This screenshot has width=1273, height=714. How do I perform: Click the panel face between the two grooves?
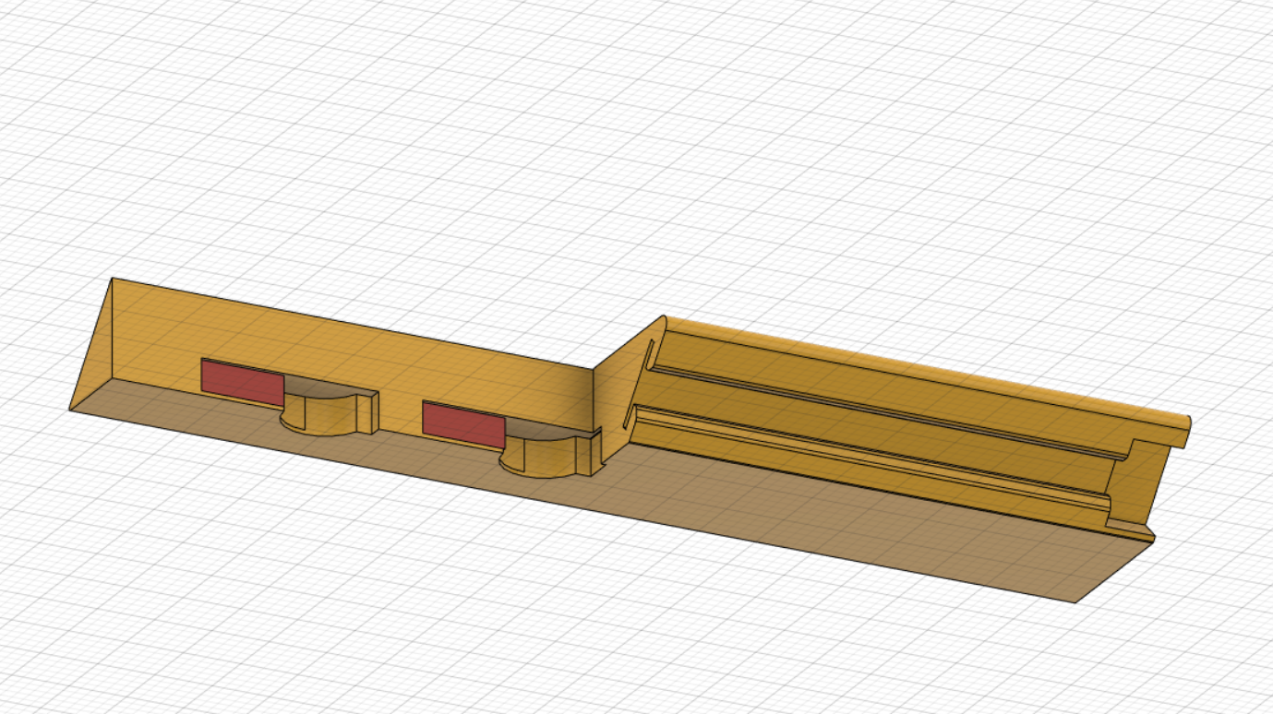877,432
